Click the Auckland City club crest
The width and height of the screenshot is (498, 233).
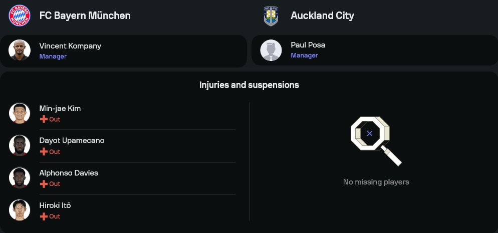point(271,15)
